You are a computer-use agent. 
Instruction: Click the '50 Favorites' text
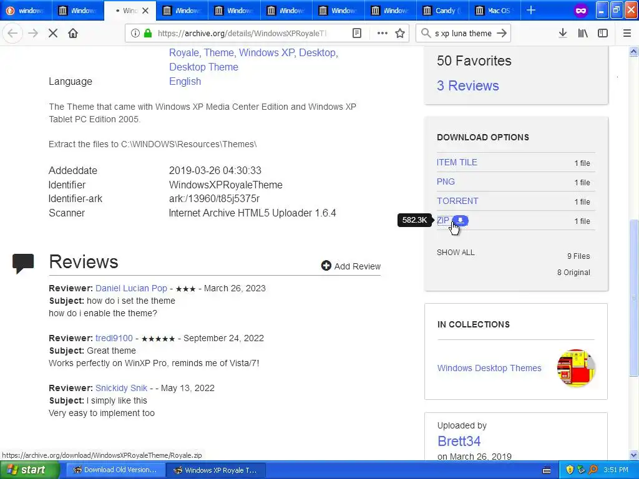[x=474, y=60]
